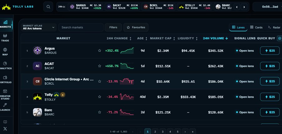Sort by 24H Change column
This screenshot has width=282, height=134.
pos(119,38)
